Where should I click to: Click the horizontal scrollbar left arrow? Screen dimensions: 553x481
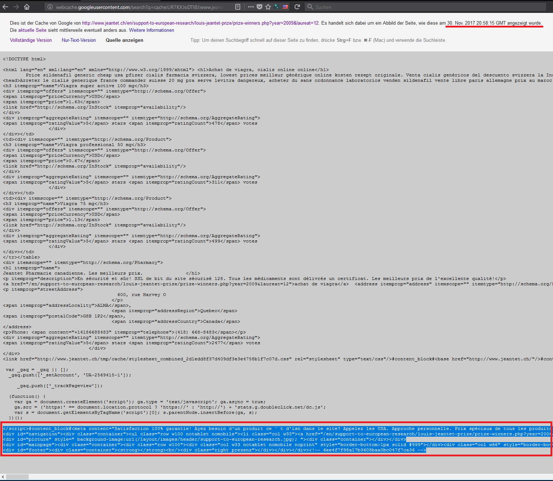tap(3, 477)
